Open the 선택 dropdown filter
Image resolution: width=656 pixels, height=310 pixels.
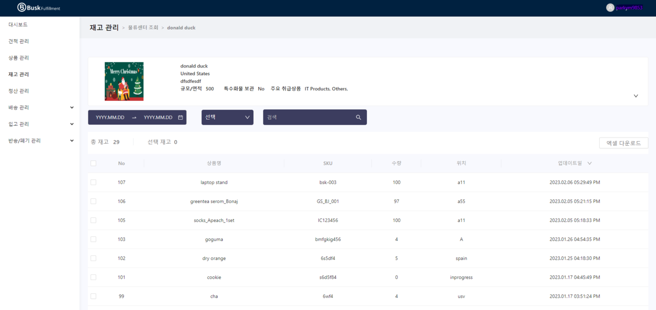click(x=227, y=117)
